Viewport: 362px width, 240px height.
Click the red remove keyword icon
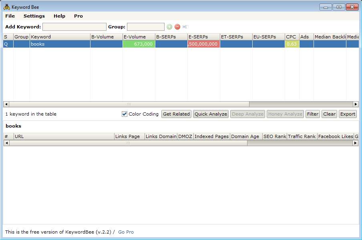click(177, 27)
